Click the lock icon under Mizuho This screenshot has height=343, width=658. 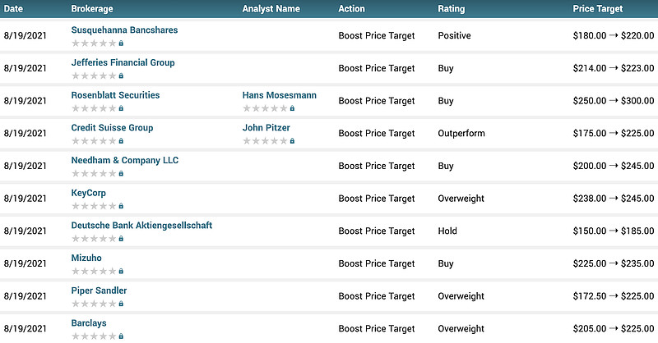(121, 271)
